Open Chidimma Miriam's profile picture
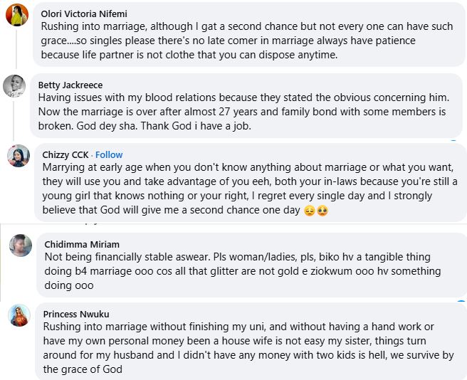 (20, 246)
